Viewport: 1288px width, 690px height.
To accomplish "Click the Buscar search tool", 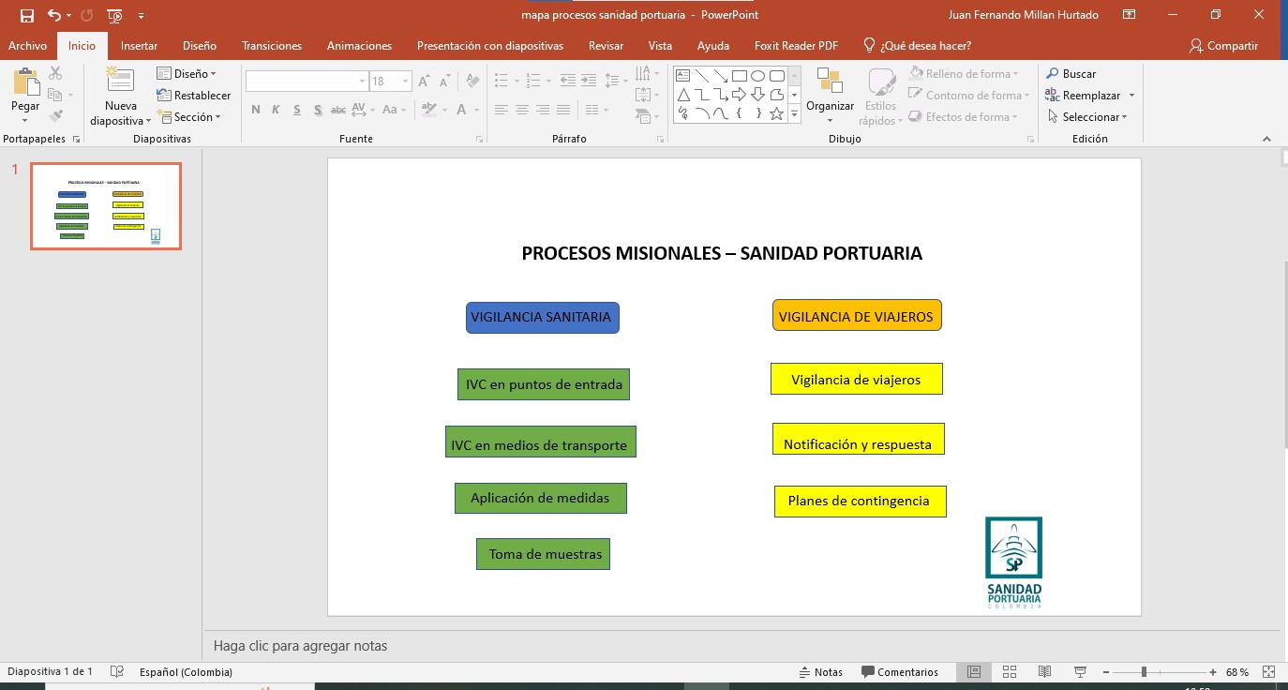I will tap(1071, 74).
